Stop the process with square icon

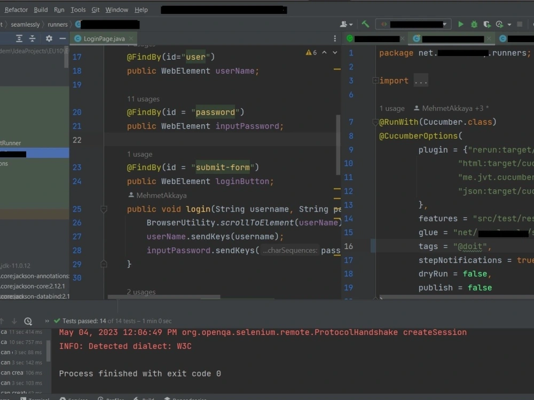tap(520, 24)
